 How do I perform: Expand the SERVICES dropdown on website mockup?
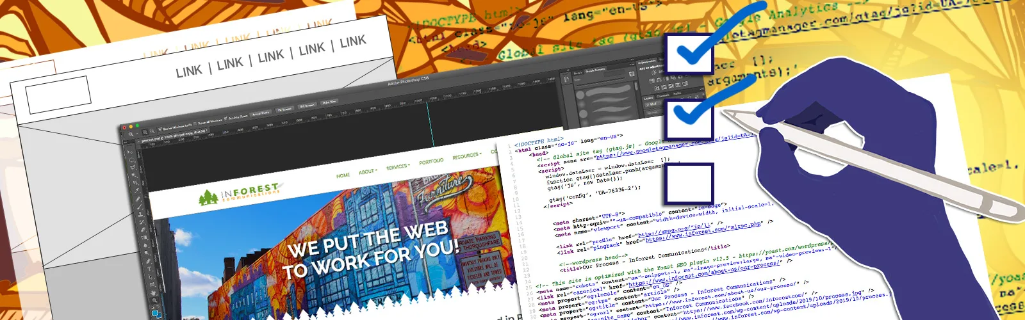[398, 166]
